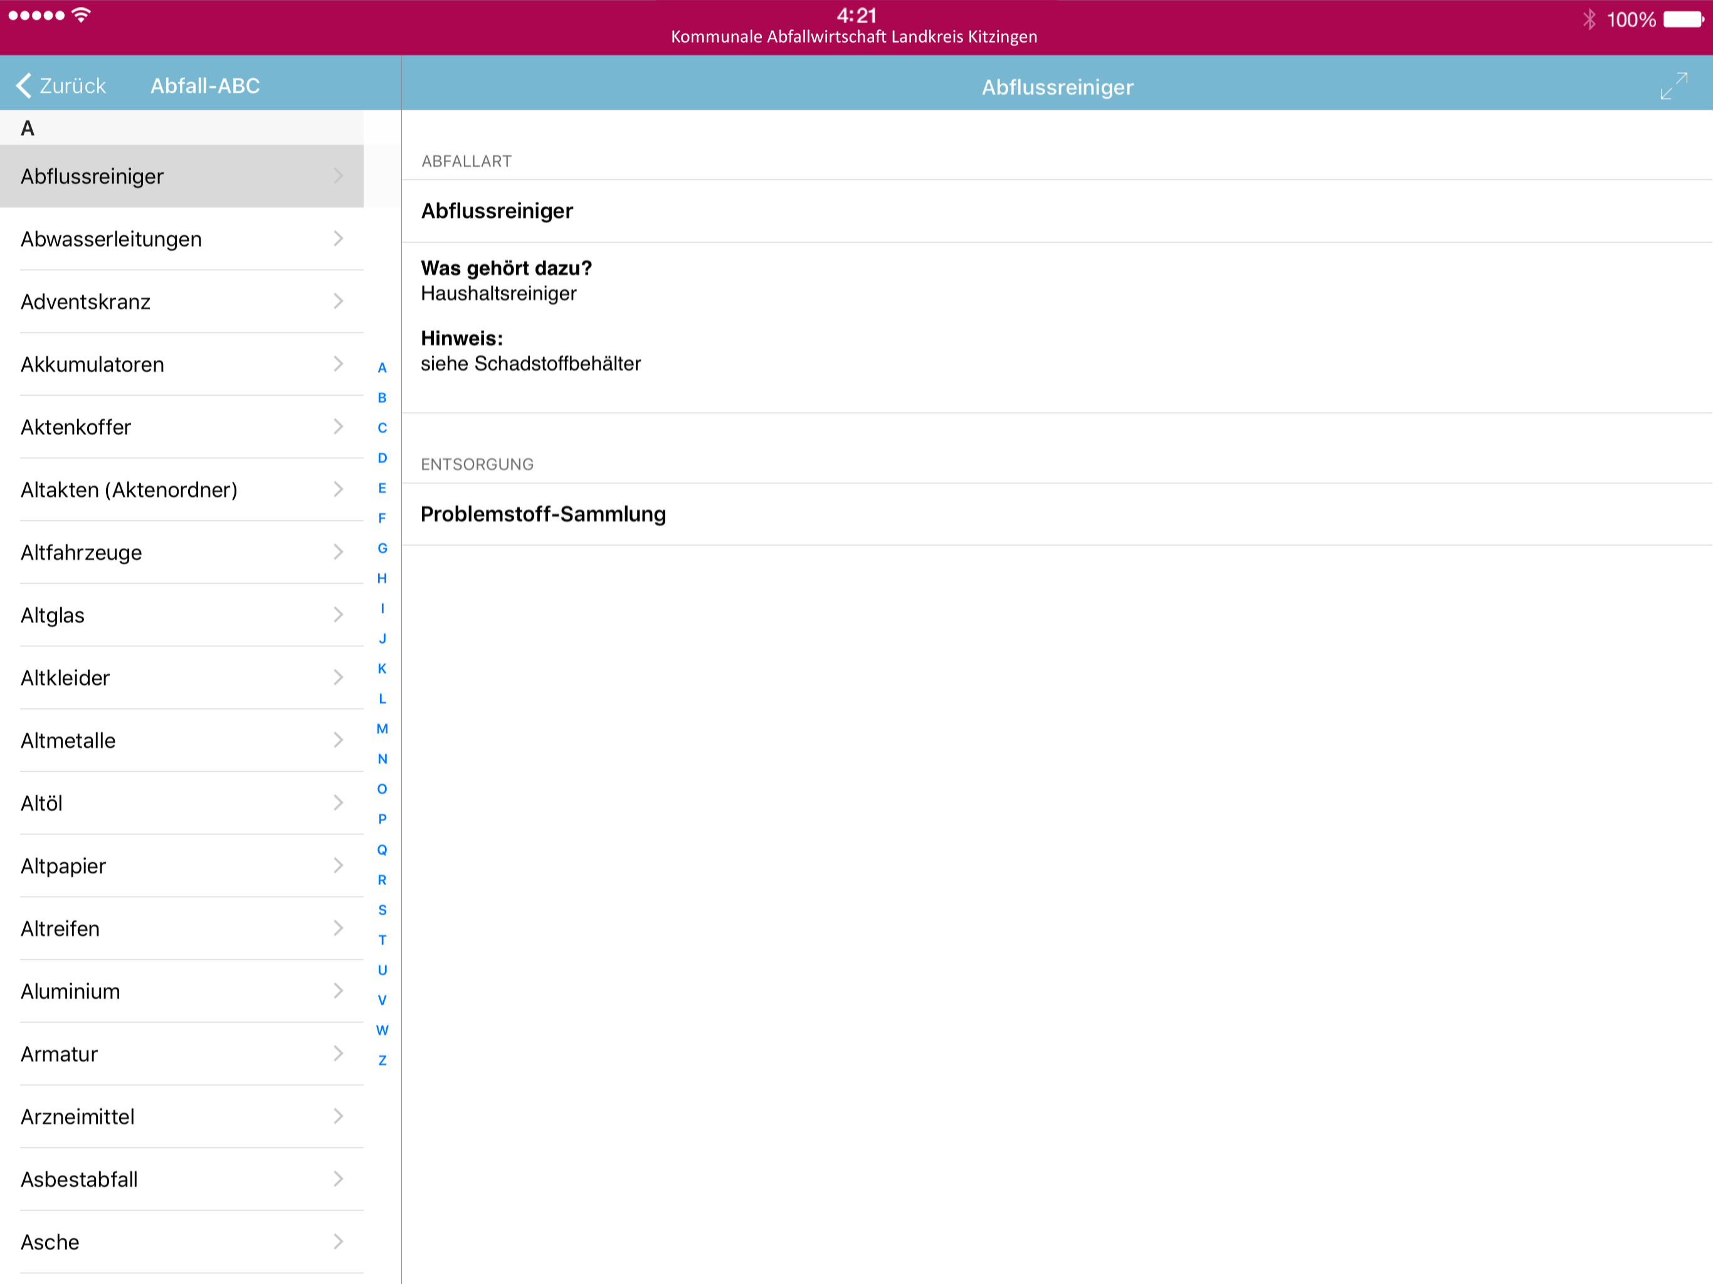The height and width of the screenshot is (1284, 1713).
Task: Tap the Bluetooth status icon
Action: 1589,19
